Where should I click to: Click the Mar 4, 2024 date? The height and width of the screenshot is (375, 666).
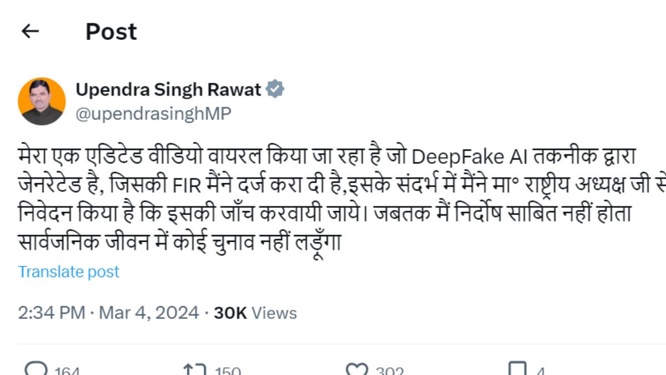click(x=149, y=313)
